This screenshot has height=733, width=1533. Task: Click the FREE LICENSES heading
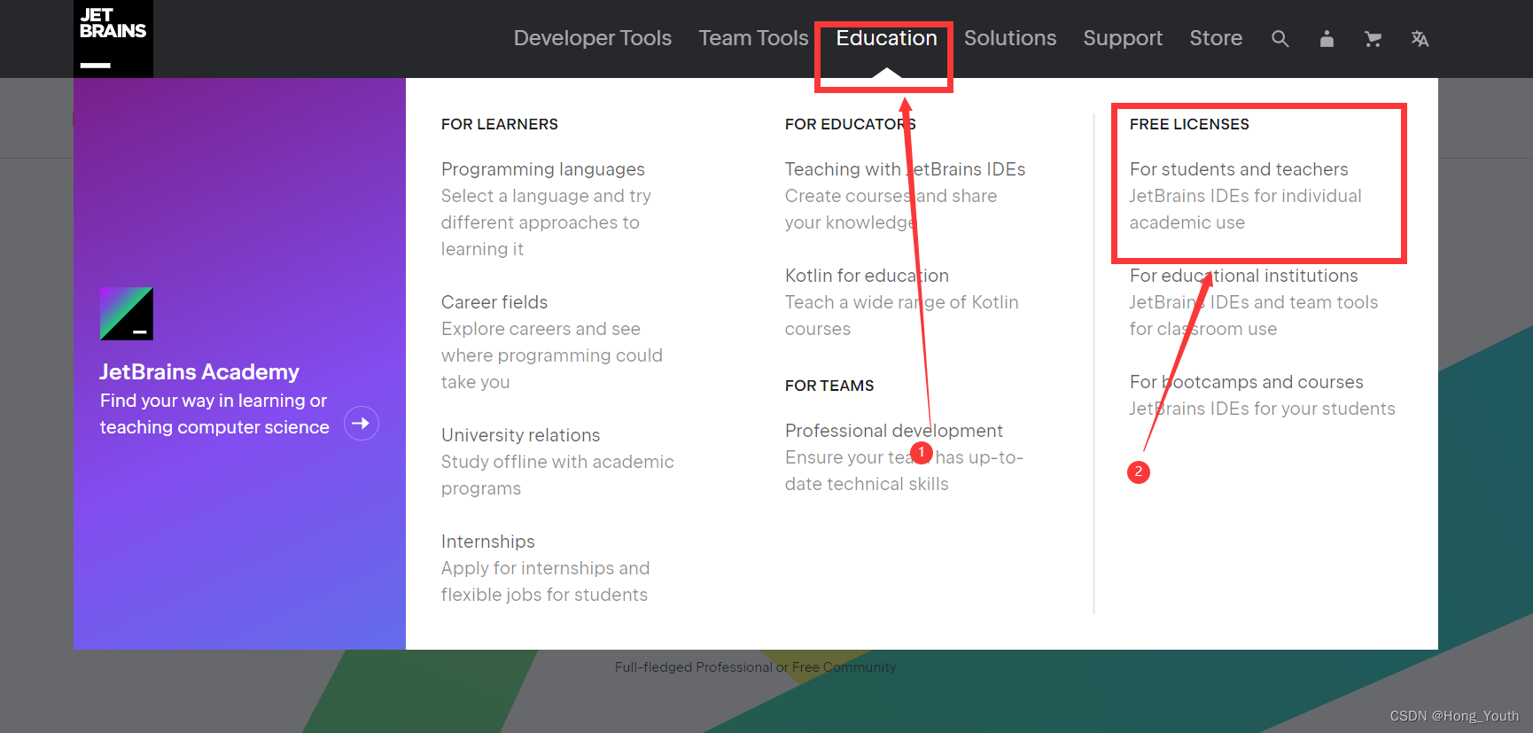tap(1189, 124)
